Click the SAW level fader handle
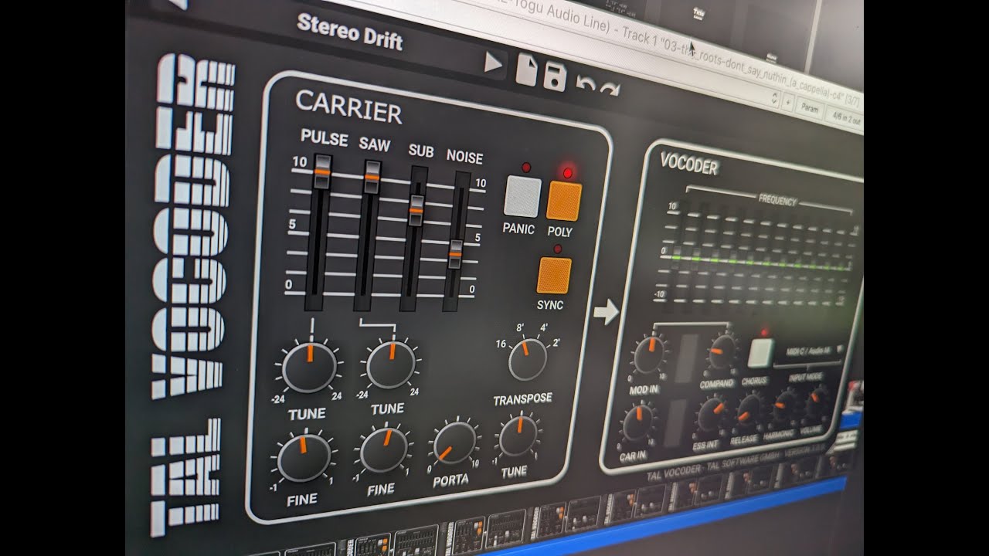 [372, 178]
